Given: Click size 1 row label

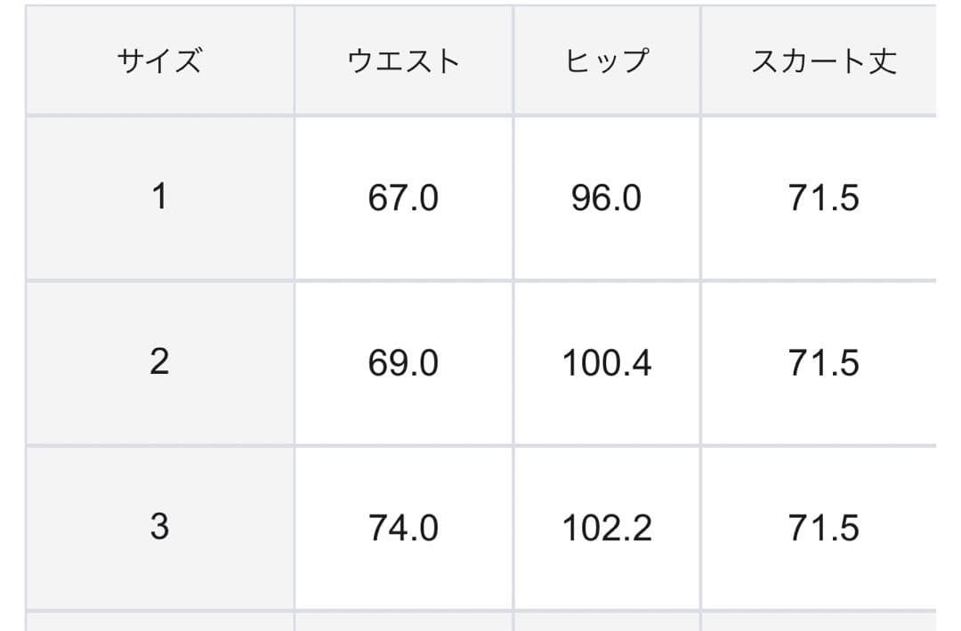Looking at the screenshot, I should point(159,197).
